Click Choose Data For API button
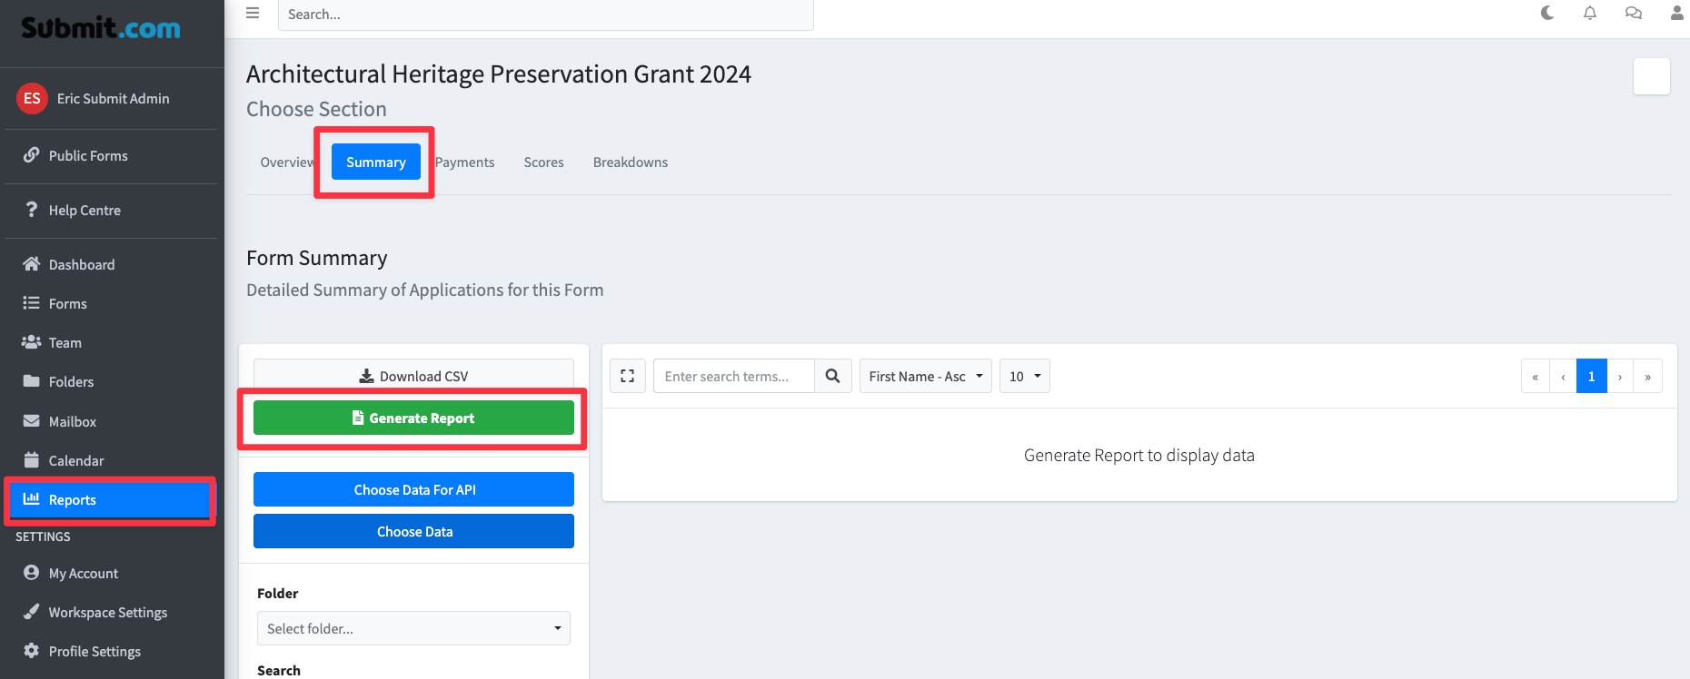This screenshot has width=1690, height=679. point(413,489)
